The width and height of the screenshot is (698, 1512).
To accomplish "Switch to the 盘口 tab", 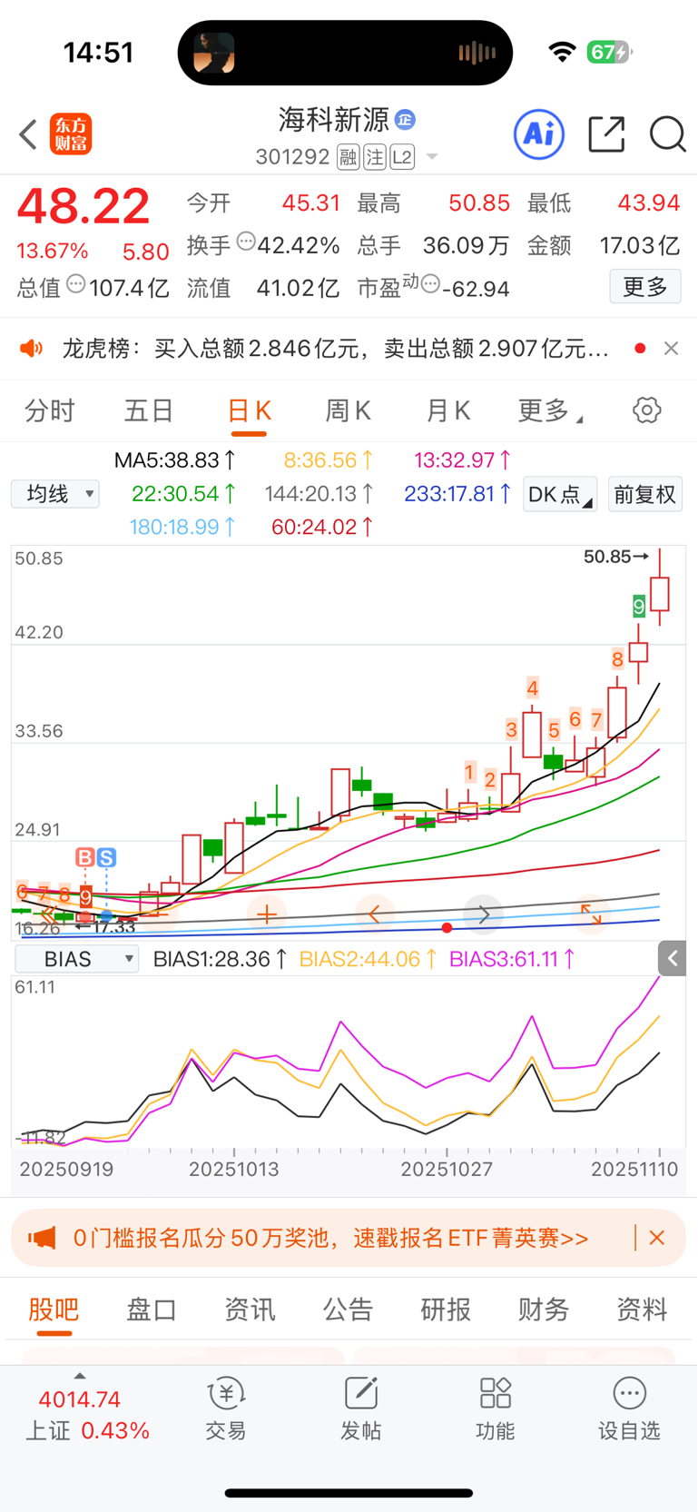I will pos(152,1309).
